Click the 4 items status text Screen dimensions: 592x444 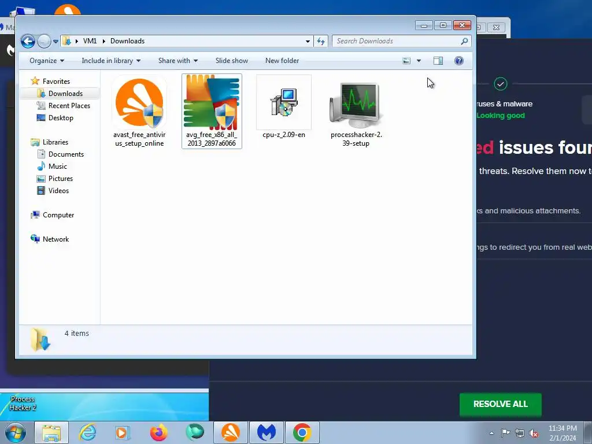[x=77, y=334]
